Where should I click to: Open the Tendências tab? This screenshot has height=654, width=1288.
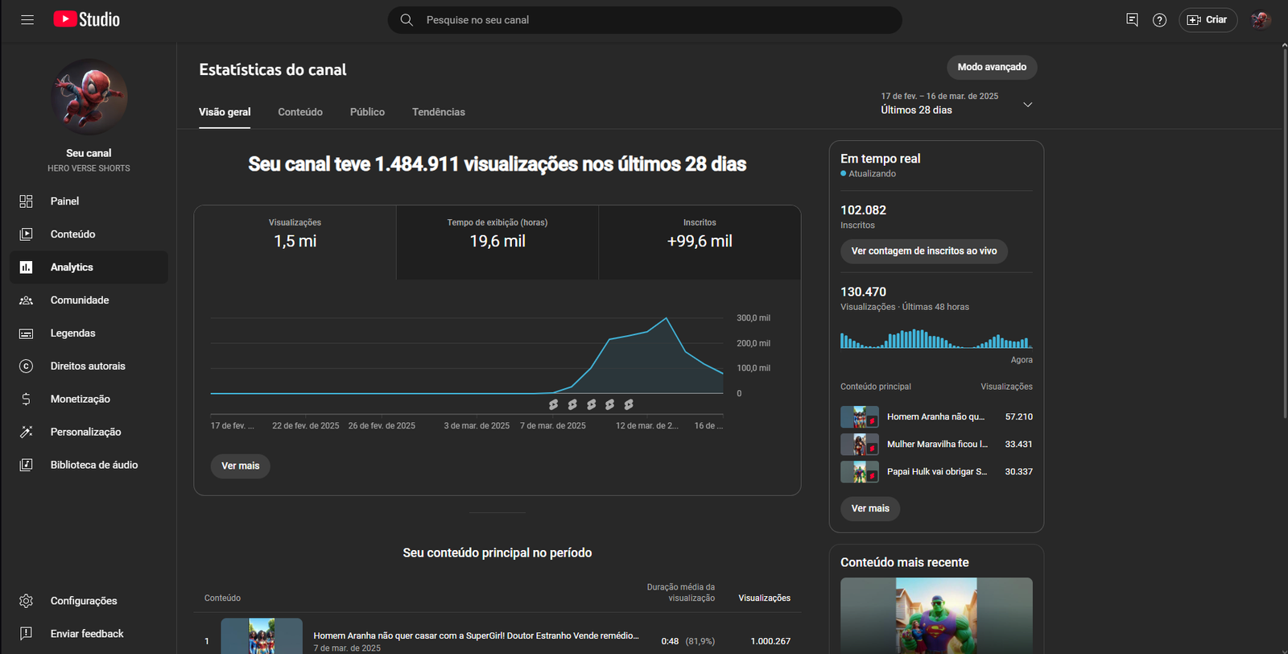coord(438,112)
